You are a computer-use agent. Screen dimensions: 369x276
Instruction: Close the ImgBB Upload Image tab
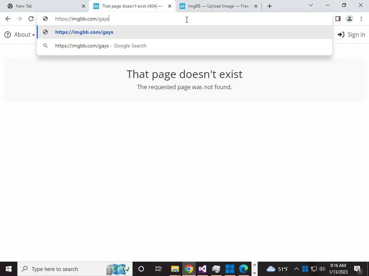(x=256, y=6)
